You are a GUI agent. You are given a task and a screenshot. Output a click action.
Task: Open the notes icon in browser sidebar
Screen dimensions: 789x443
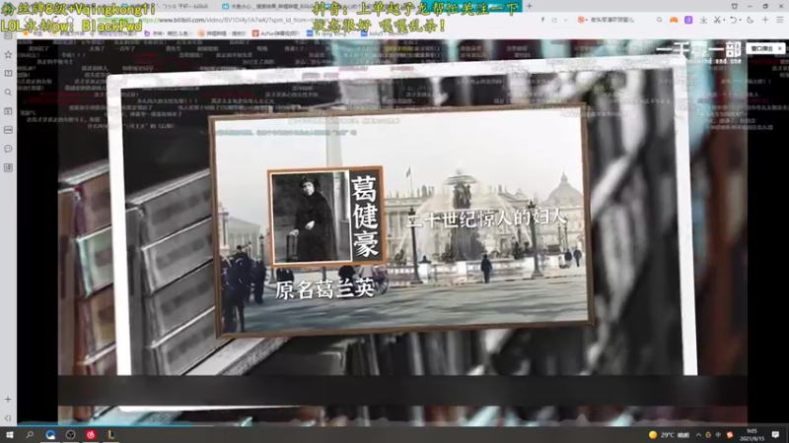point(8,167)
